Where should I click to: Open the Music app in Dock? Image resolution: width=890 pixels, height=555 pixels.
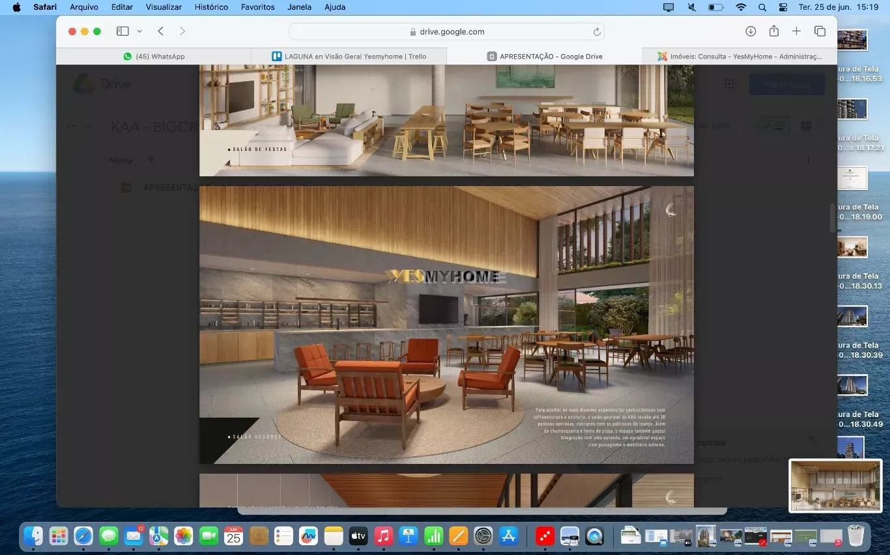383,535
